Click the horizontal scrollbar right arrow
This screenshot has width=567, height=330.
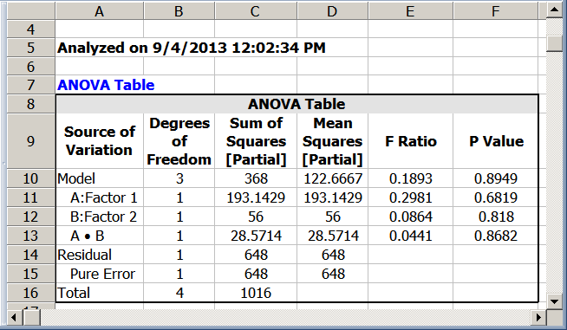[x=538, y=318]
